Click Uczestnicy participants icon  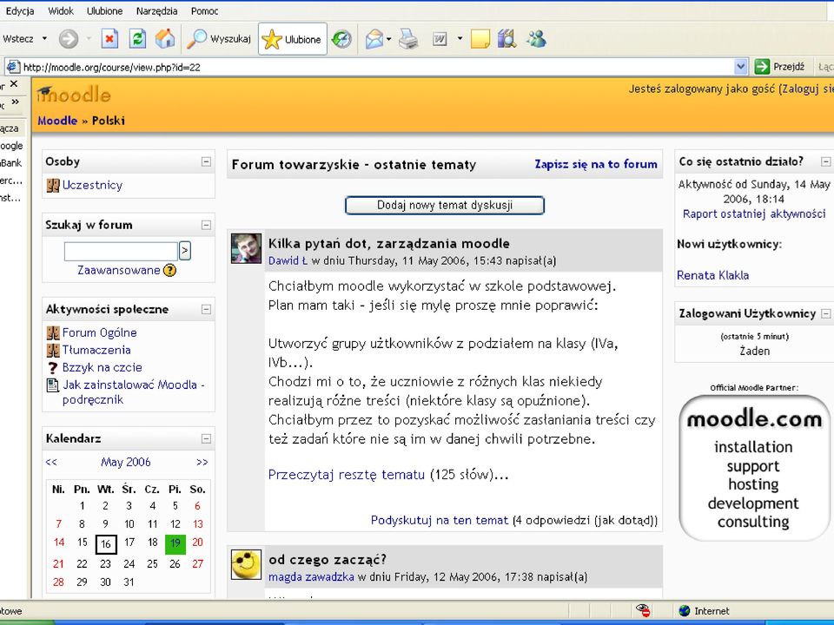[x=53, y=186]
